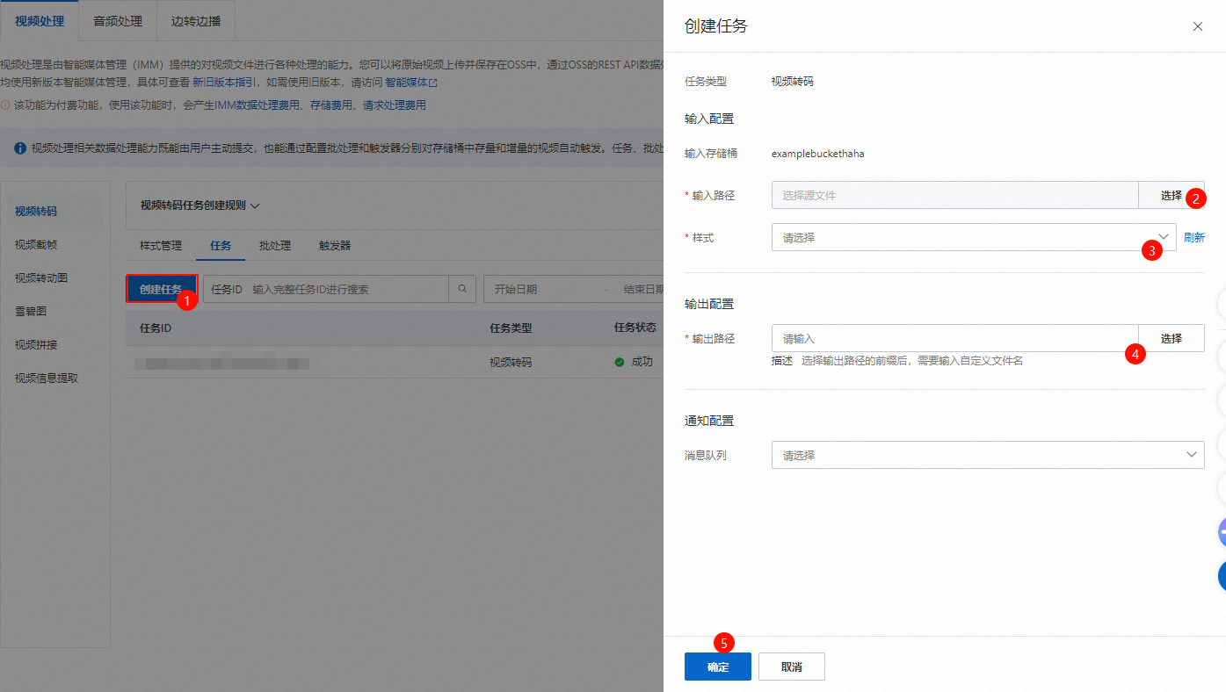Click the blue info icon in the notice banner
This screenshot has height=692, width=1226.
tap(20, 148)
